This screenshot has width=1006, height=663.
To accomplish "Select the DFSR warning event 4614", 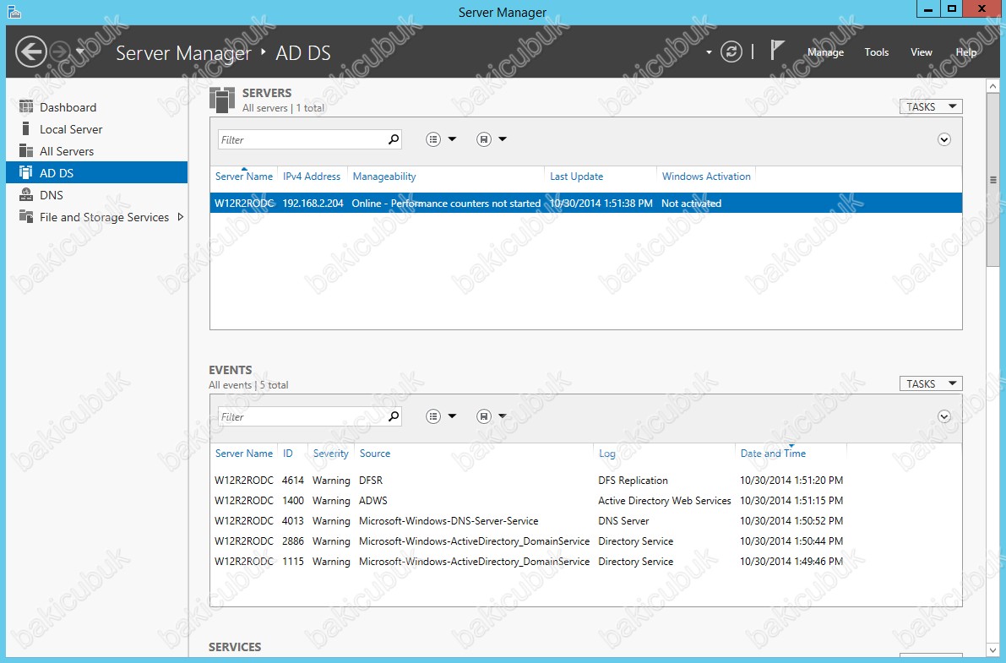I will (585, 481).
